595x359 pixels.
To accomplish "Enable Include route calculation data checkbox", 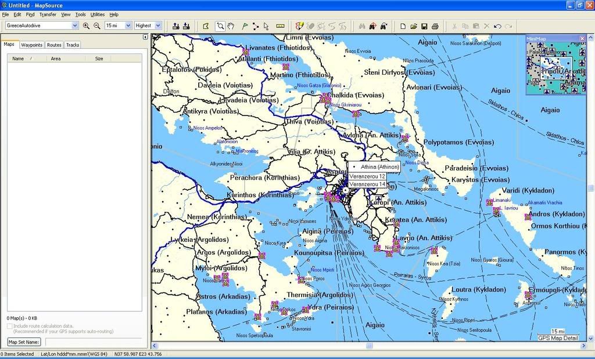I will point(9,326).
